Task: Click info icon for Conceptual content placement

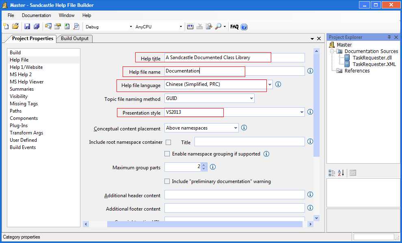Action: point(244,128)
